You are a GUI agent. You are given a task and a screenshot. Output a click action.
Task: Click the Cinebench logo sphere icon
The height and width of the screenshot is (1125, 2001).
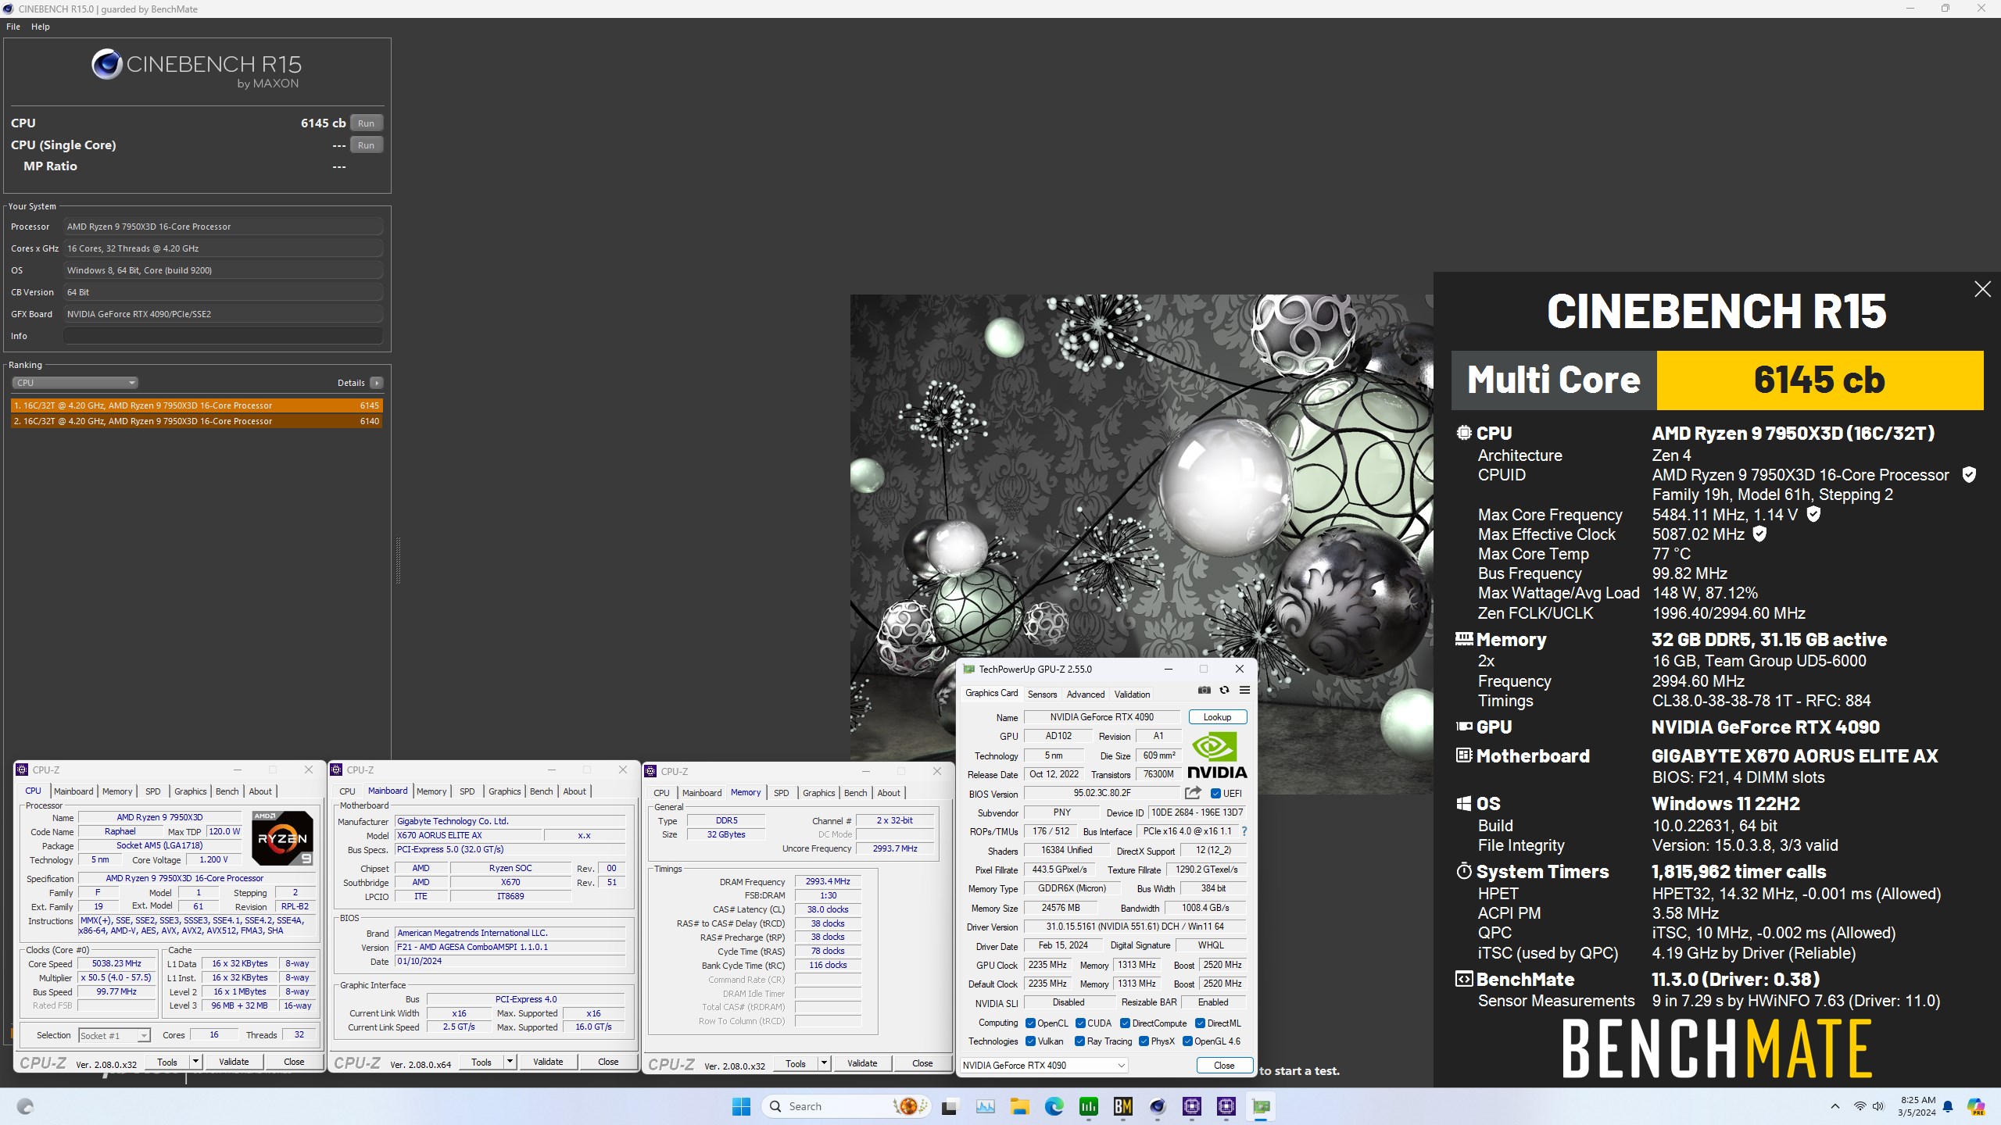[106, 65]
